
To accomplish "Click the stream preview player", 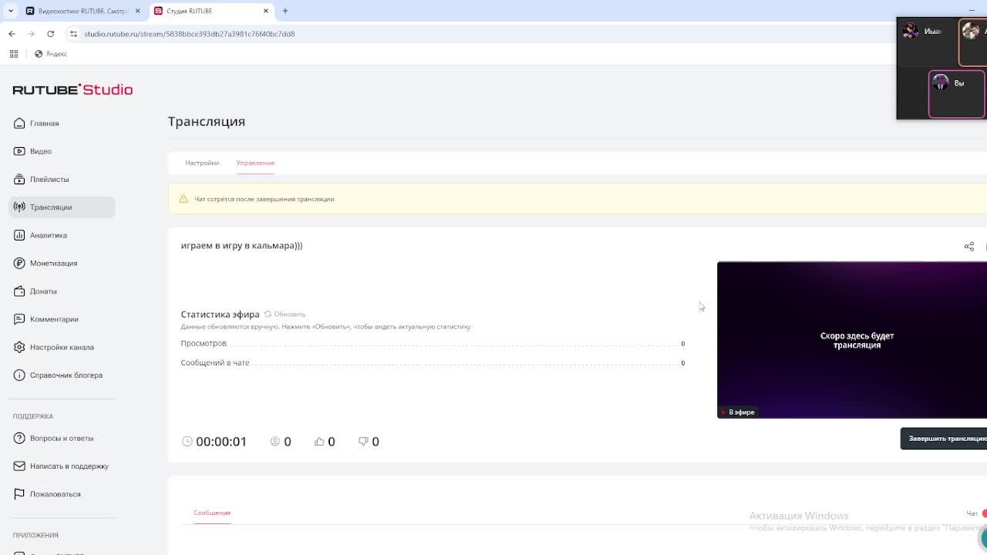I will [x=852, y=340].
